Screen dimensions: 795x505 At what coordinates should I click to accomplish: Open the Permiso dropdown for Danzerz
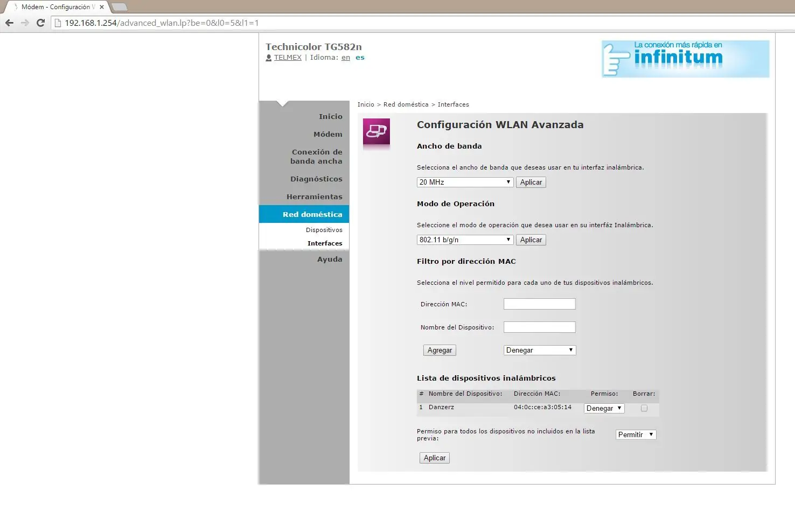click(604, 408)
